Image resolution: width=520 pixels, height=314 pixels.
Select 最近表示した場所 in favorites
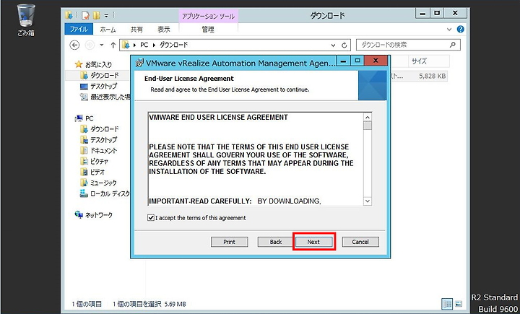click(x=105, y=97)
